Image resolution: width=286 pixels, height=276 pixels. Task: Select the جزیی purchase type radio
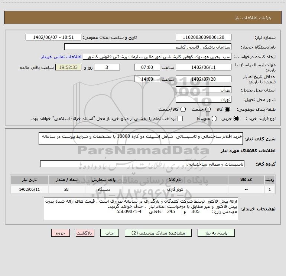(x=236, y=119)
